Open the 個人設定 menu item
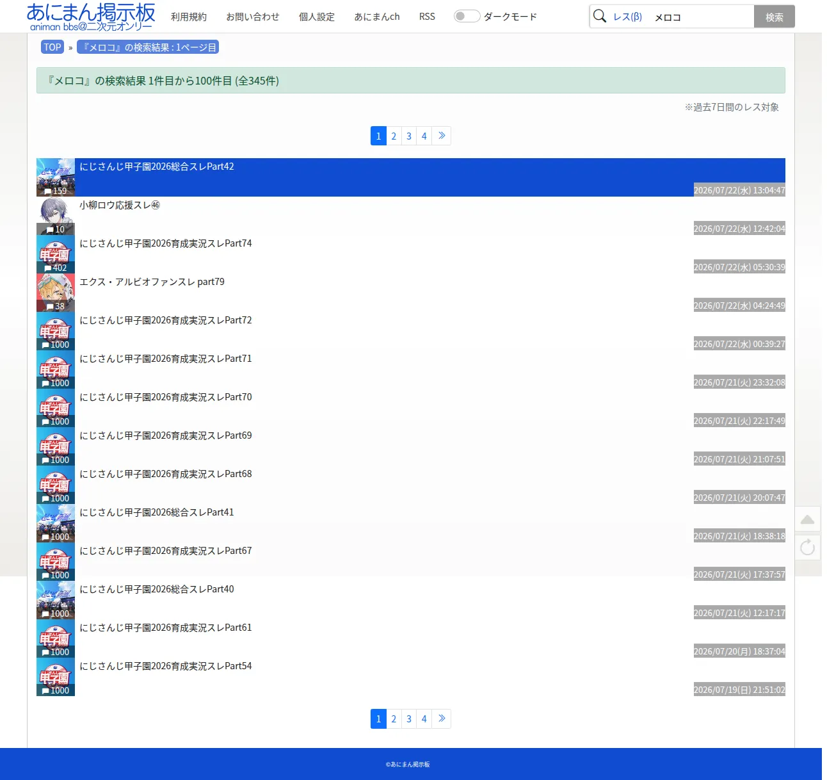Viewport: 827px width, 780px height. 317,17
